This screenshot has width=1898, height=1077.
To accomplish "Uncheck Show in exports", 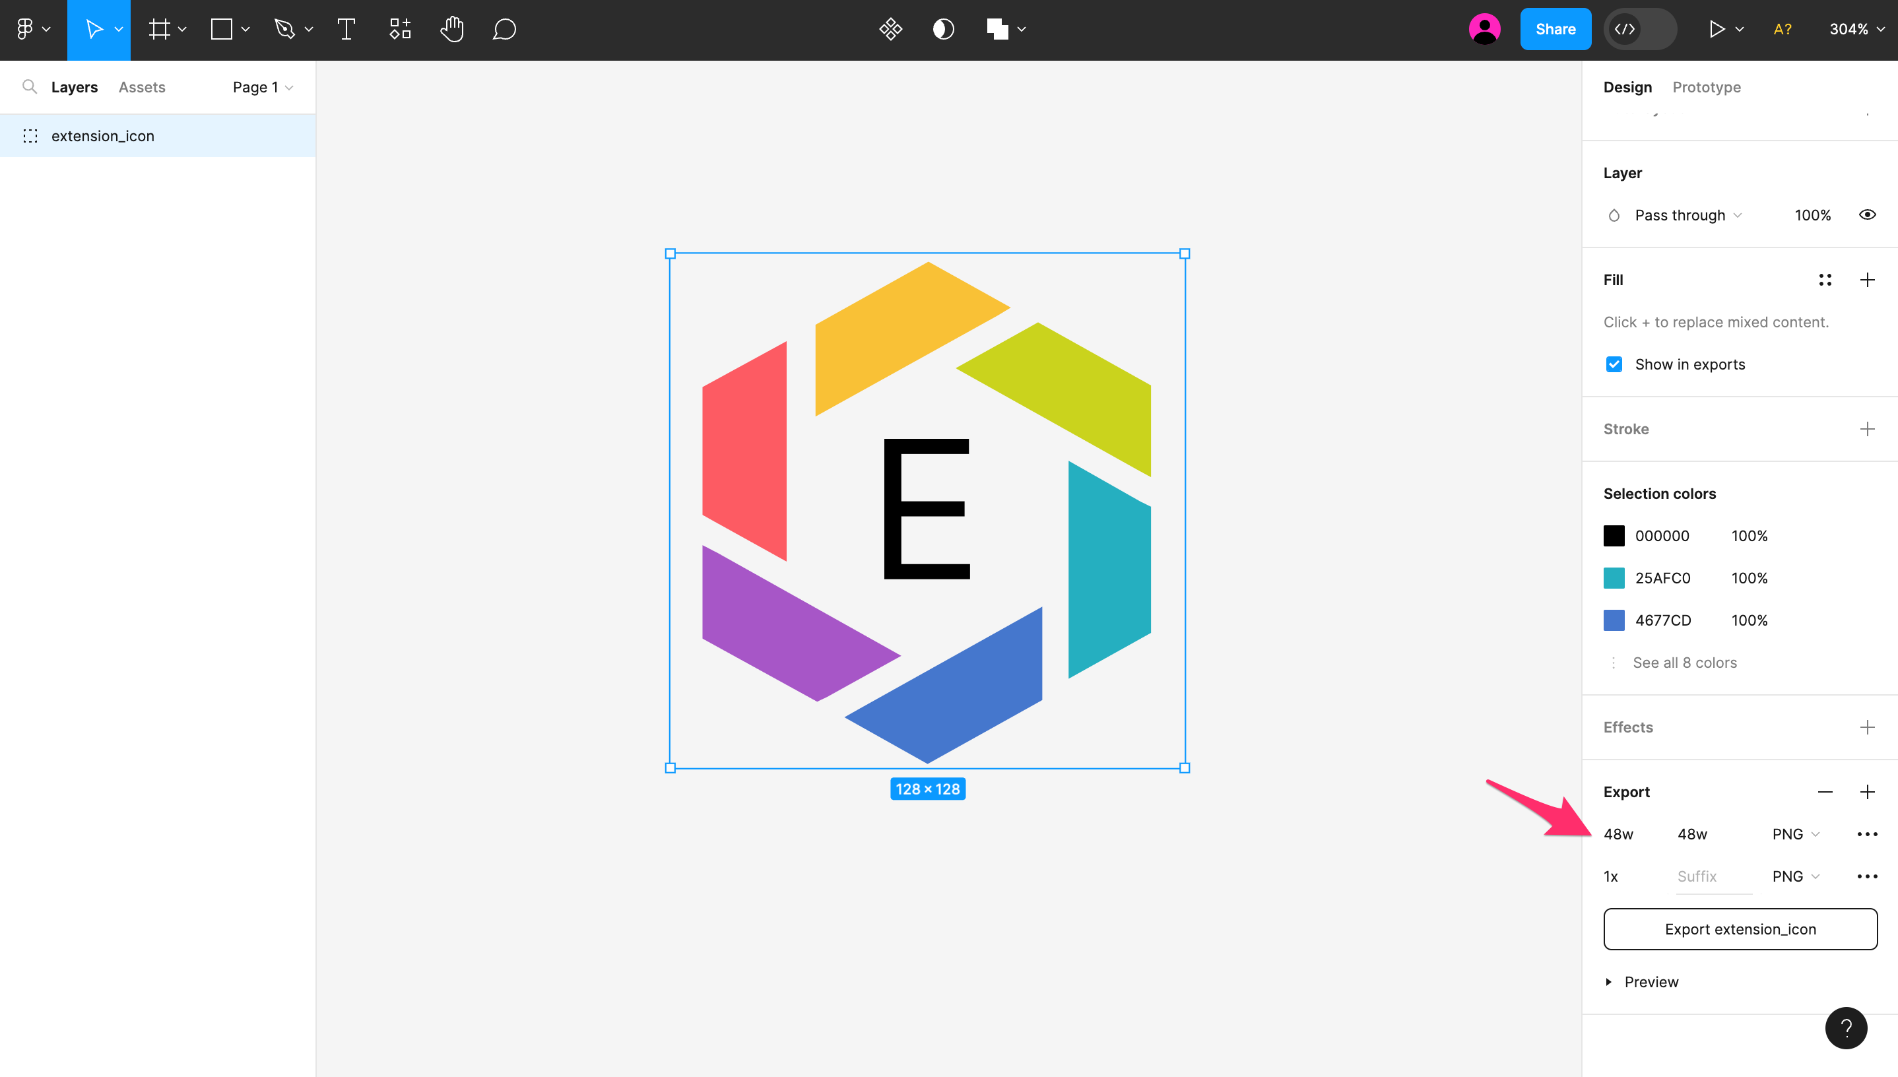I will [1614, 364].
